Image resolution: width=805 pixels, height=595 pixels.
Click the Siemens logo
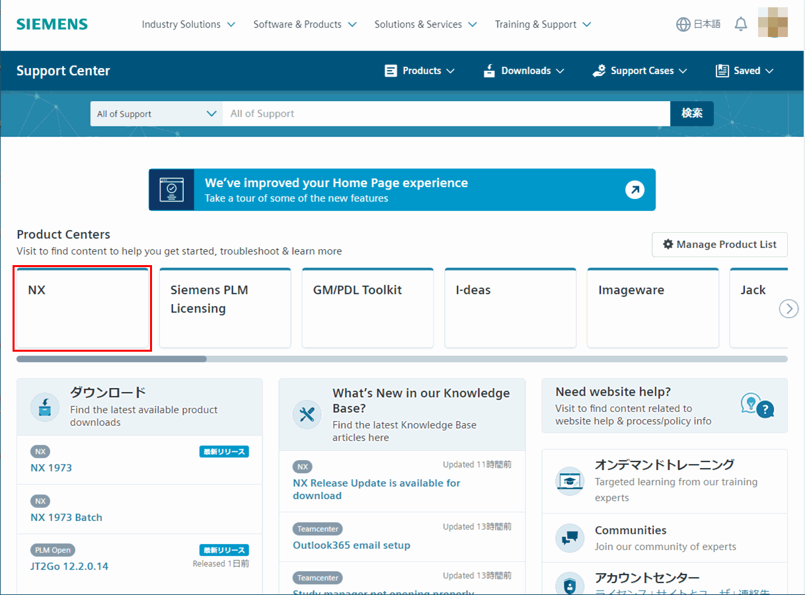[x=52, y=24]
